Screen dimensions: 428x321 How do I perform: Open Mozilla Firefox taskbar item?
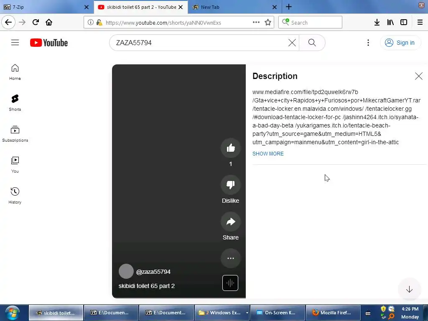coord(333,313)
